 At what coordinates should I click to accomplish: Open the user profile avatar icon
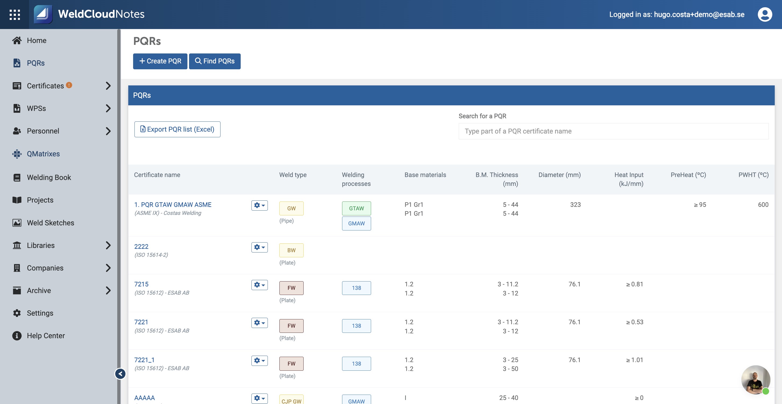click(765, 14)
